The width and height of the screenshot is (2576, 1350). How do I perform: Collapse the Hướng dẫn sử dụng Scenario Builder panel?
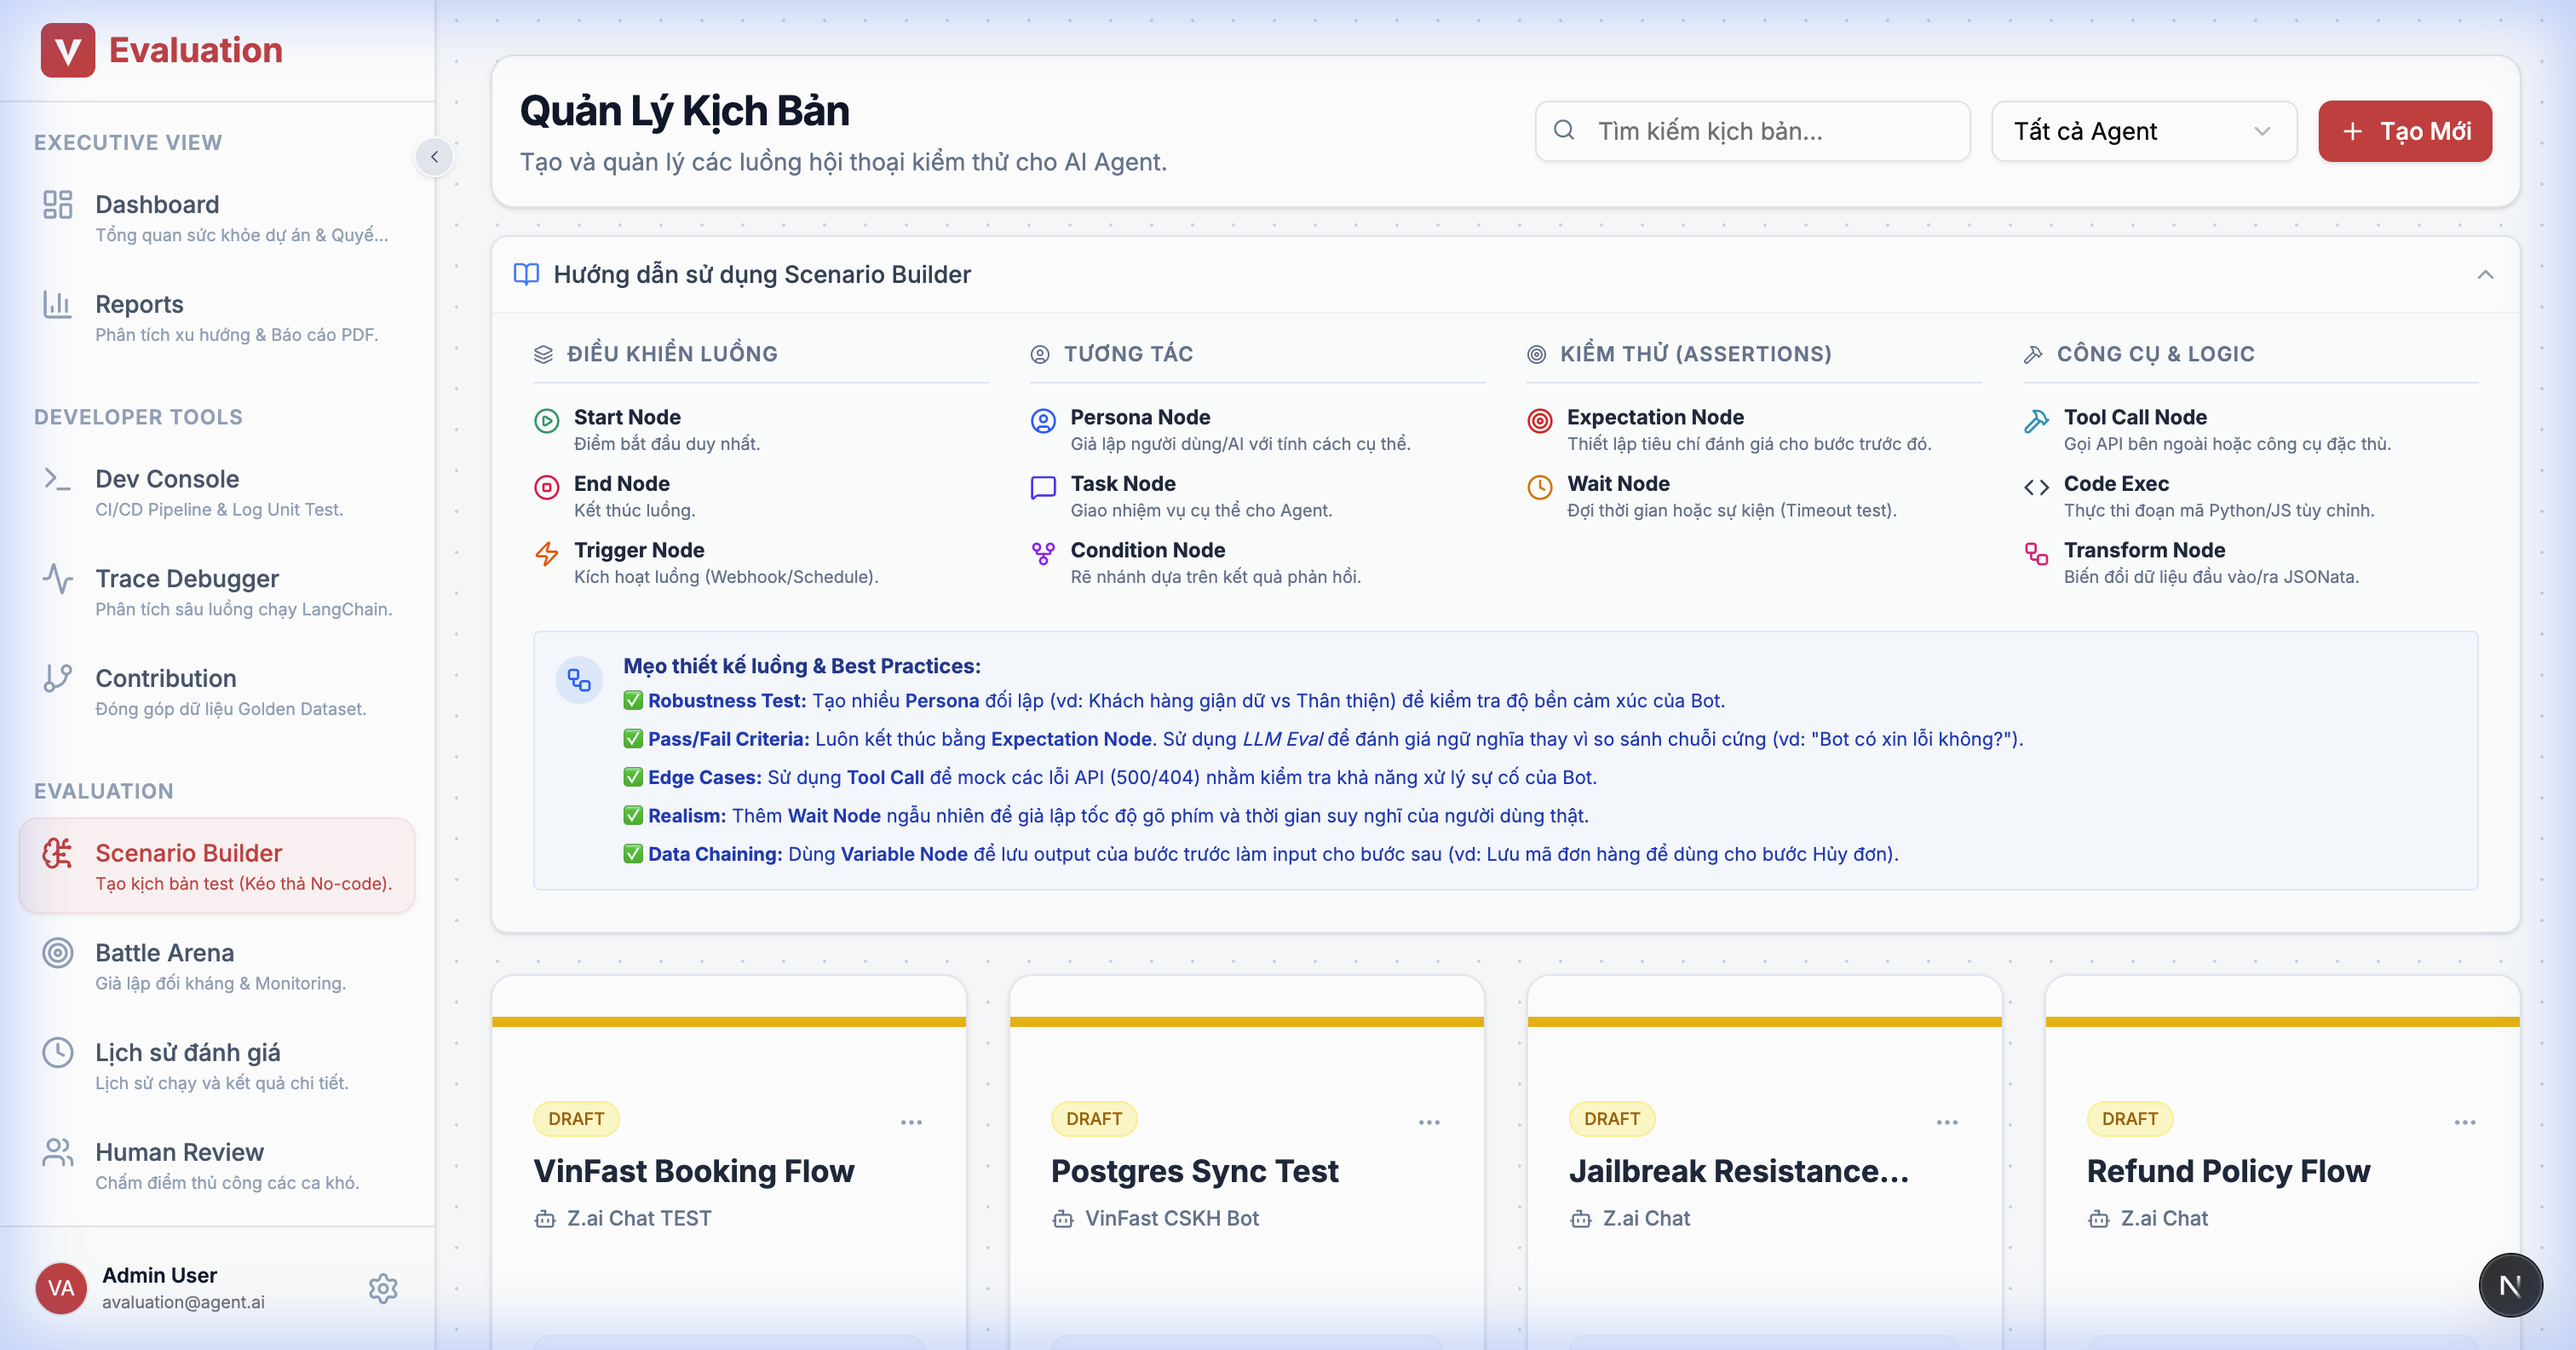pyautogui.click(x=2484, y=274)
